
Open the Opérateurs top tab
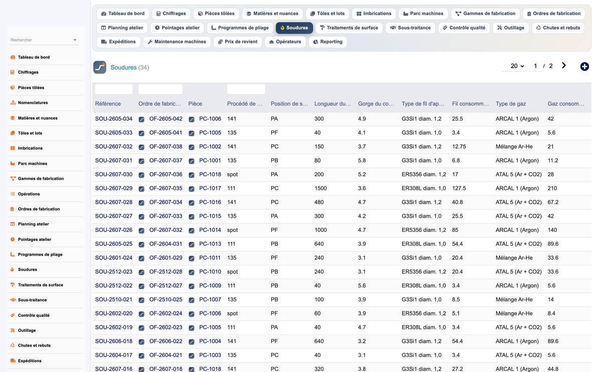[x=285, y=42]
